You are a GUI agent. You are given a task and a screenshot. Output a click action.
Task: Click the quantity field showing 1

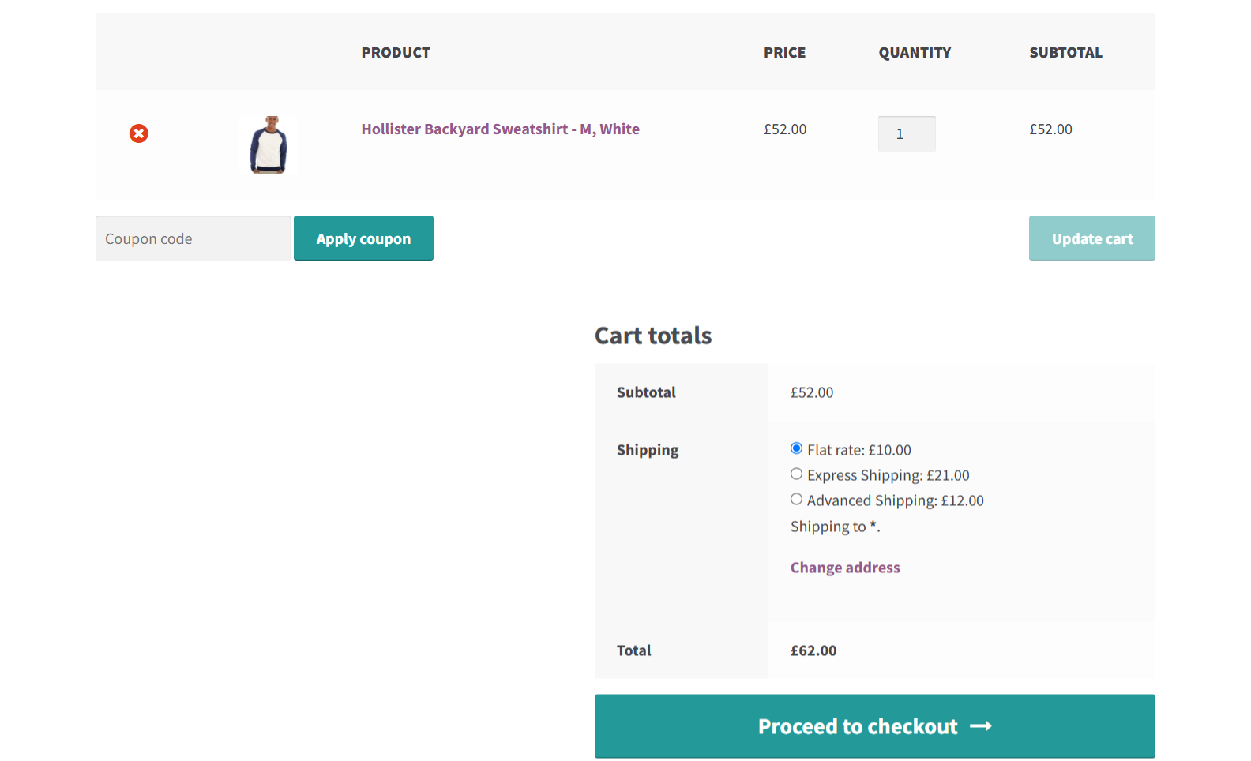(x=907, y=133)
